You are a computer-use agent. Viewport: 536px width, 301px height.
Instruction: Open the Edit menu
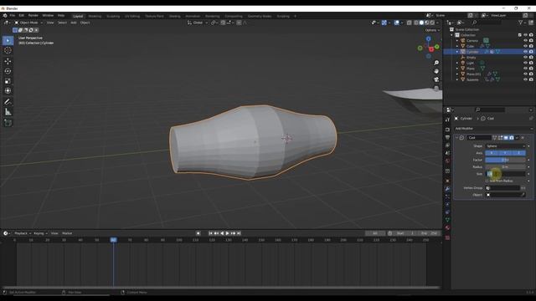coord(22,16)
